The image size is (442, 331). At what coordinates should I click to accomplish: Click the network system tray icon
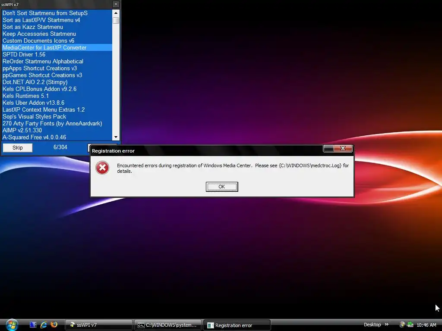pos(410,325)
